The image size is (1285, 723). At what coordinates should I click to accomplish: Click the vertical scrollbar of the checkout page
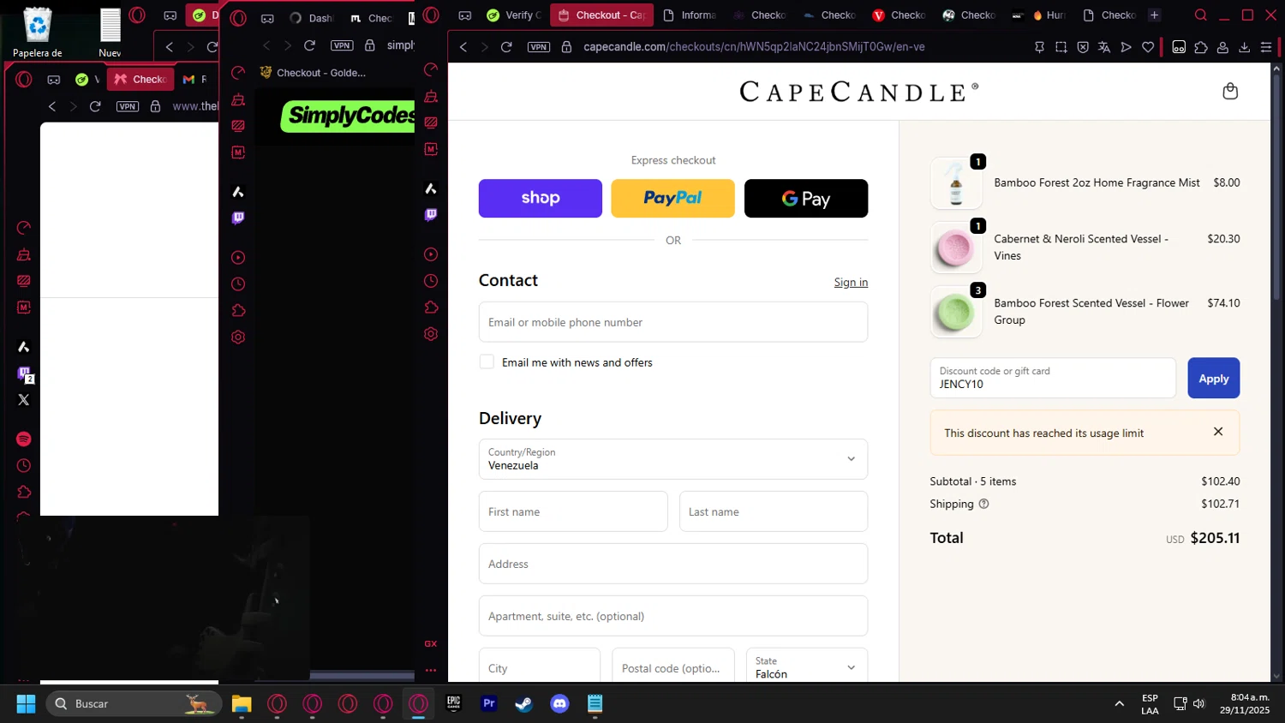click(1276, 188)
